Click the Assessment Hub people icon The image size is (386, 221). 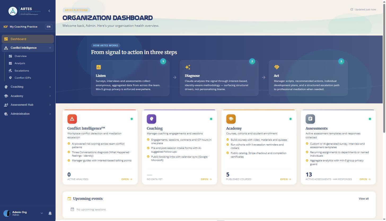[x=6, y=105]
